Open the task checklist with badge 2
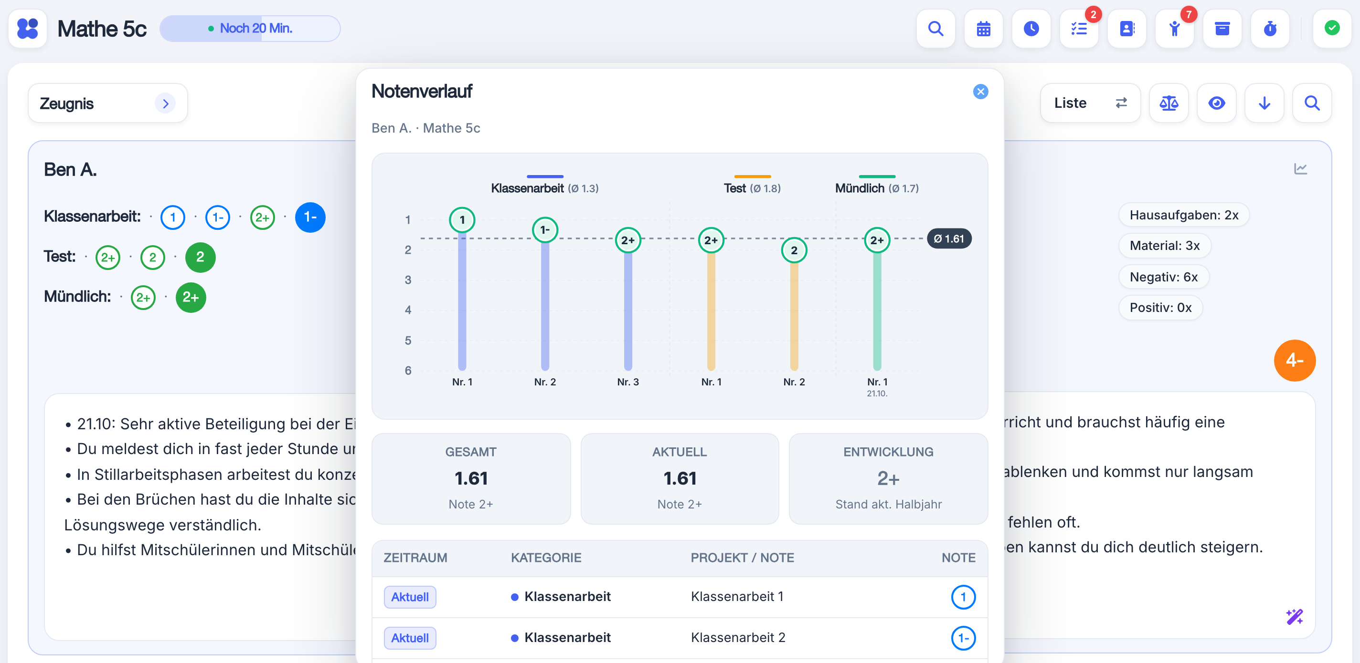The image size is (1360, 663). point(1079,29)
